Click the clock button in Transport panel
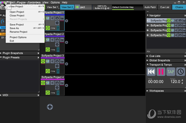Viewport: 186px width, 123px height. coord(180,72)
